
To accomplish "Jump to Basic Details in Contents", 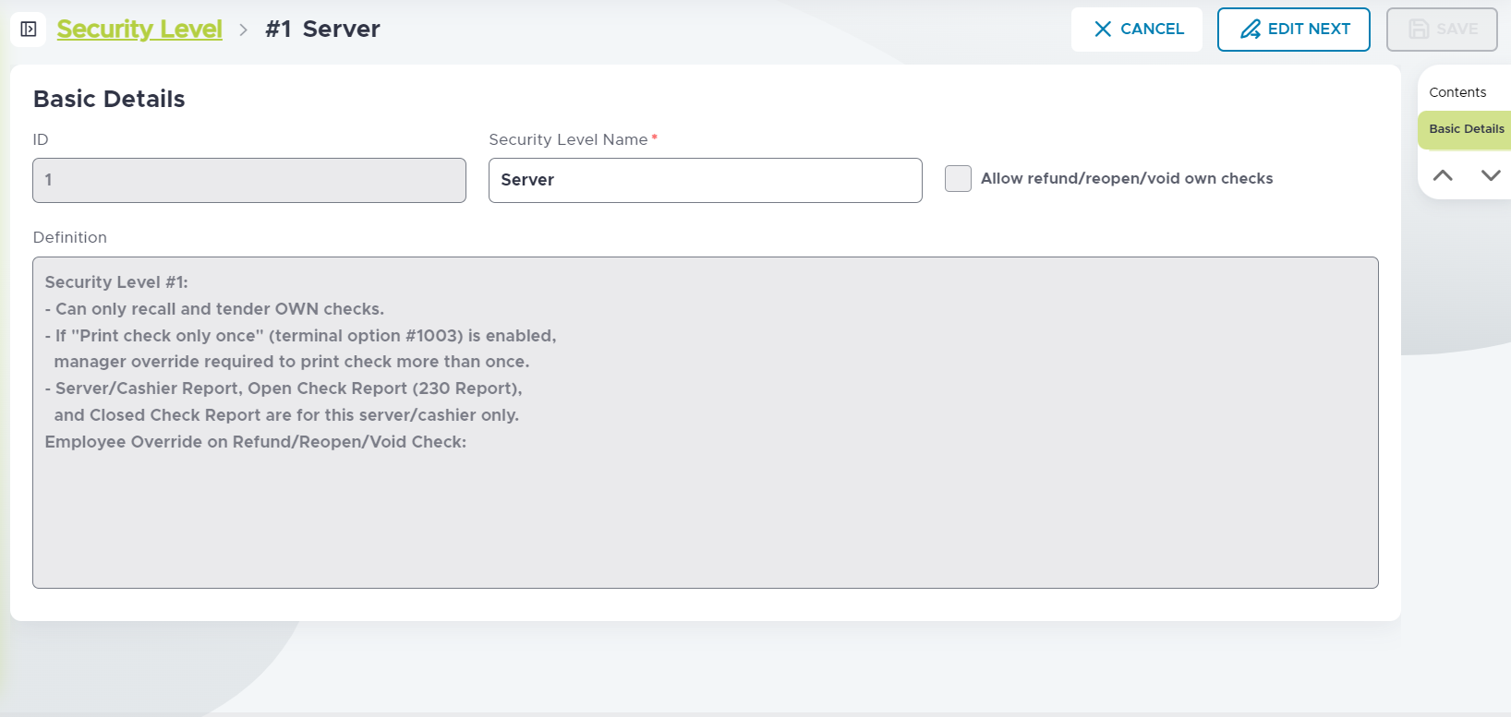I will [1466, 129].
